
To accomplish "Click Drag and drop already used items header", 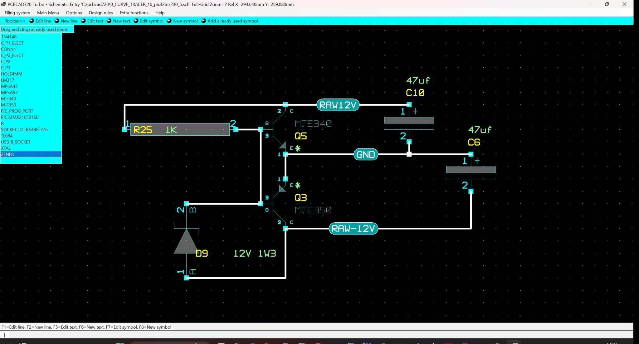I will 37,29.
